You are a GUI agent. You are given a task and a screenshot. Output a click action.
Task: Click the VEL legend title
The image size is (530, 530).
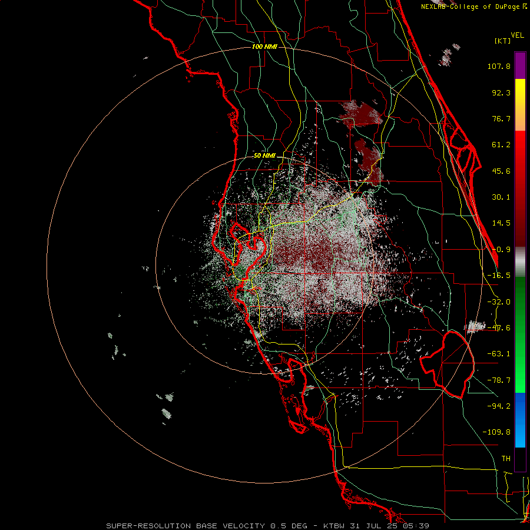point(518,35)
